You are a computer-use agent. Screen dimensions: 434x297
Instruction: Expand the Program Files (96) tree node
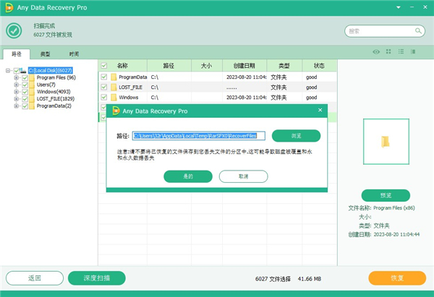16,78
